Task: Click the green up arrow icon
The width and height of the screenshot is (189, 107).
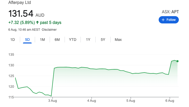Action: pos(37,22)
